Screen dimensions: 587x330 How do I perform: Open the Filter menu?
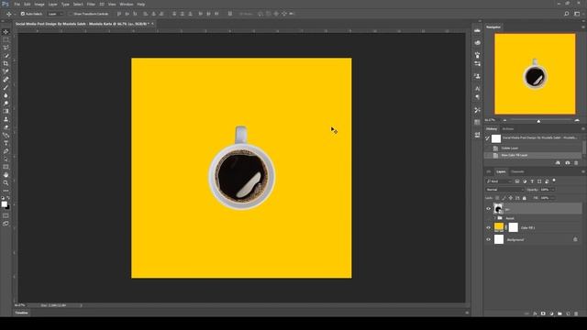coord(91,4)
